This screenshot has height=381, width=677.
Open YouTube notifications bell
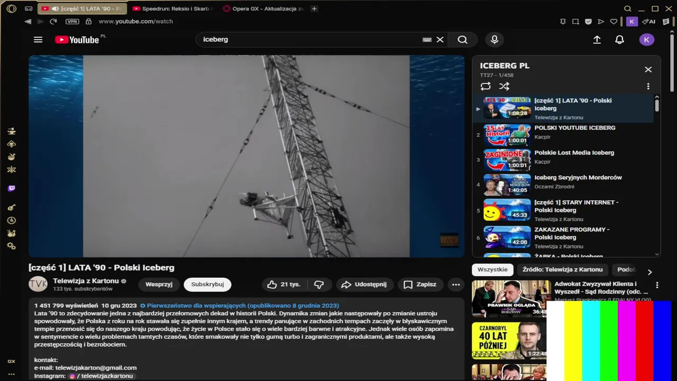click(x=620, y=40)
